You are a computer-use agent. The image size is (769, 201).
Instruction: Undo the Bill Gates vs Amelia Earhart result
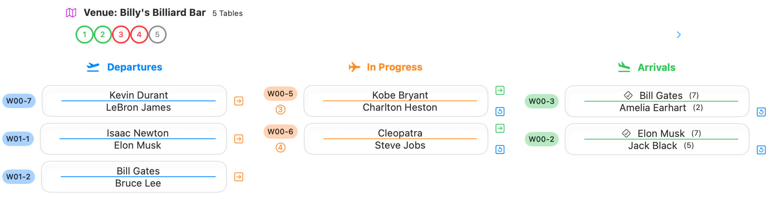click(x=761, y=112)
